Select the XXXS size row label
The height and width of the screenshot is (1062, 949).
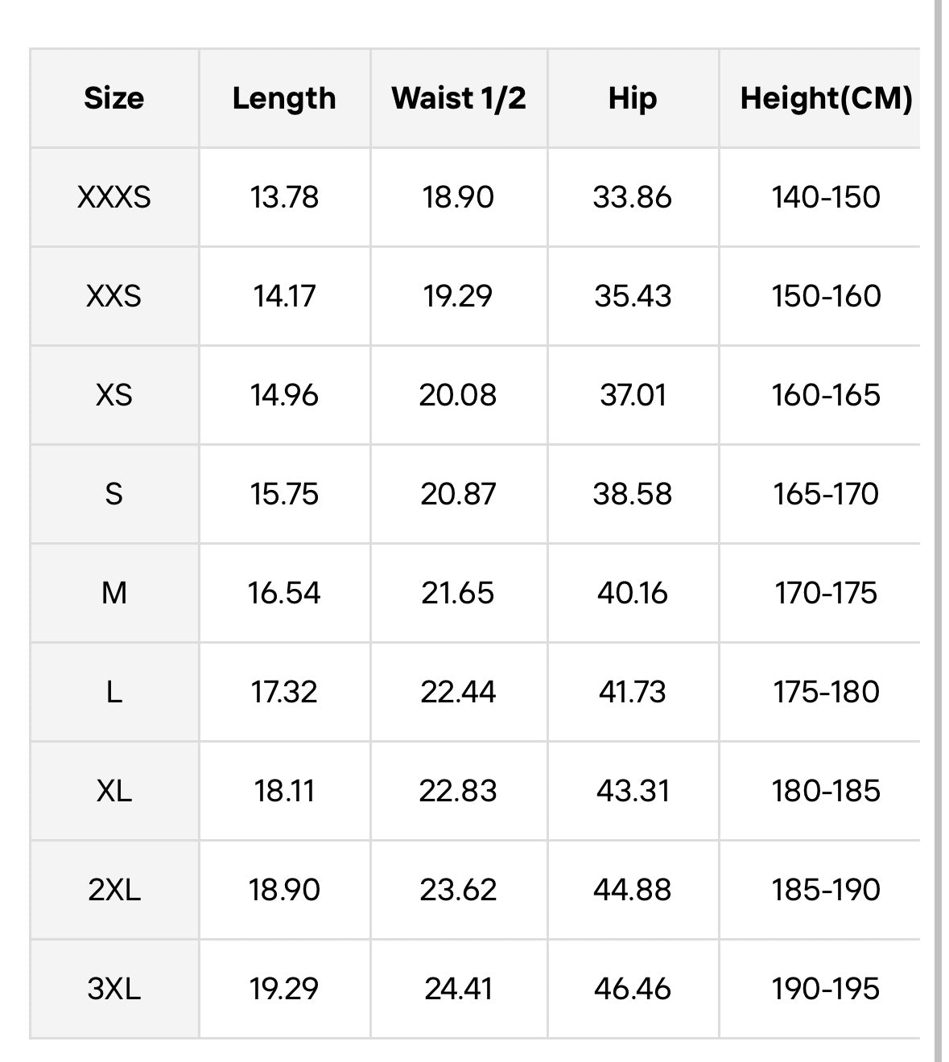click(114, 197)
